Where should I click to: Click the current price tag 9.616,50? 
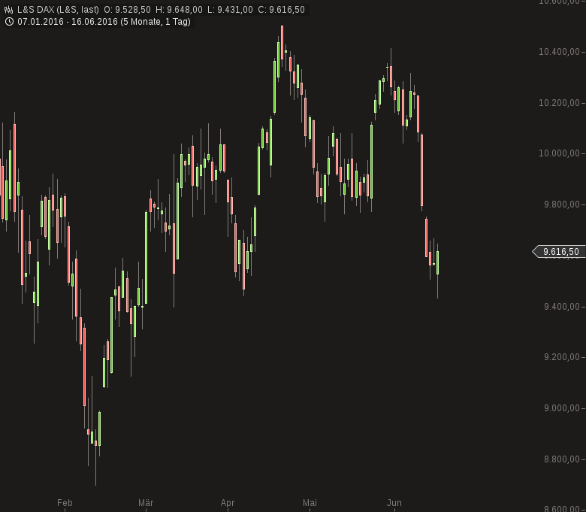coord(560,252)
